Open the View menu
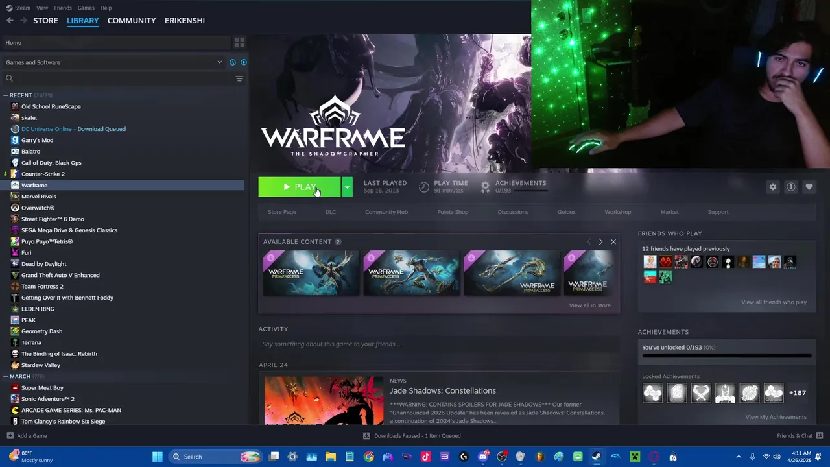The image size is (830, 467). (42, 8)
